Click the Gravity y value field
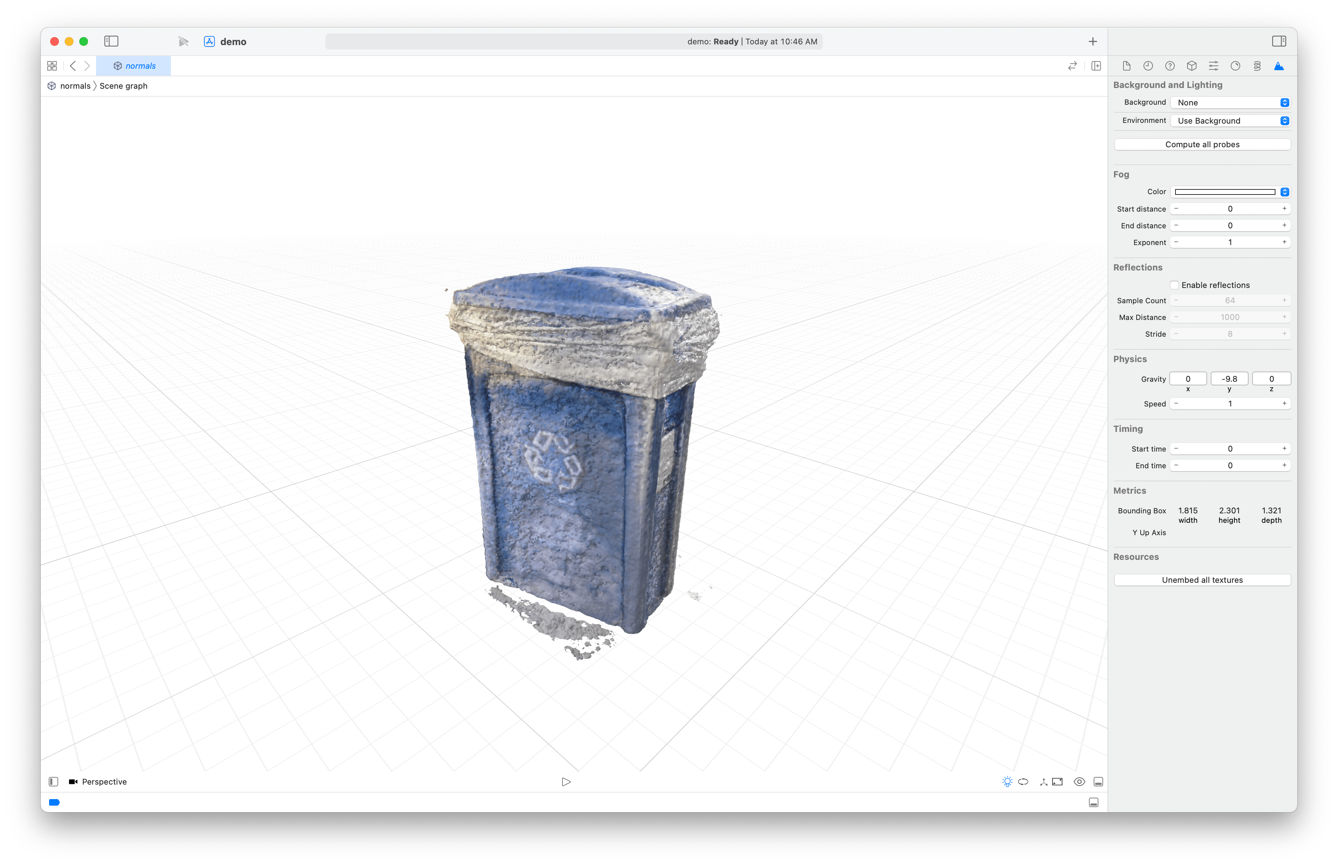 tap(1229, 379)
